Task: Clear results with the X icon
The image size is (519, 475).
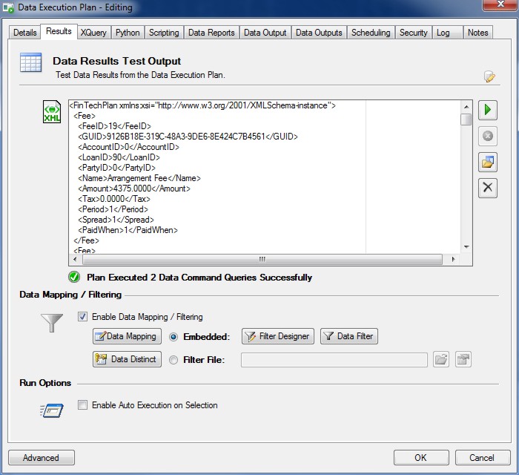Action: click(487, 187)
